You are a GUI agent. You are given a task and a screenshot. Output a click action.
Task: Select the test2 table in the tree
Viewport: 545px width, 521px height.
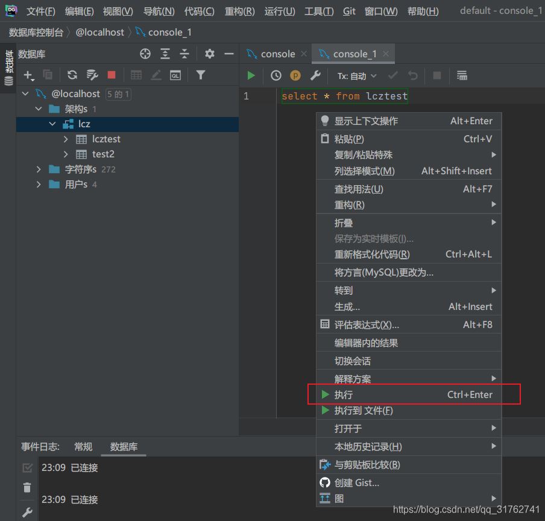pyautogui.click(x=103, y=154)
